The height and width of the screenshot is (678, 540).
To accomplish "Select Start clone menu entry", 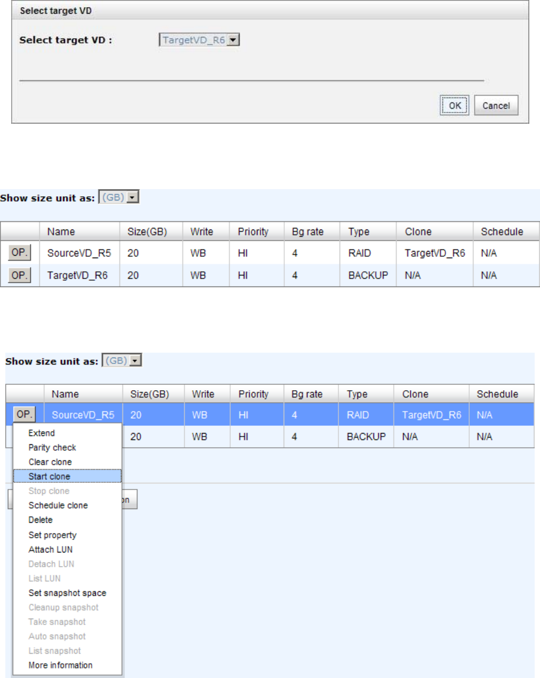I will coord(67,476).
